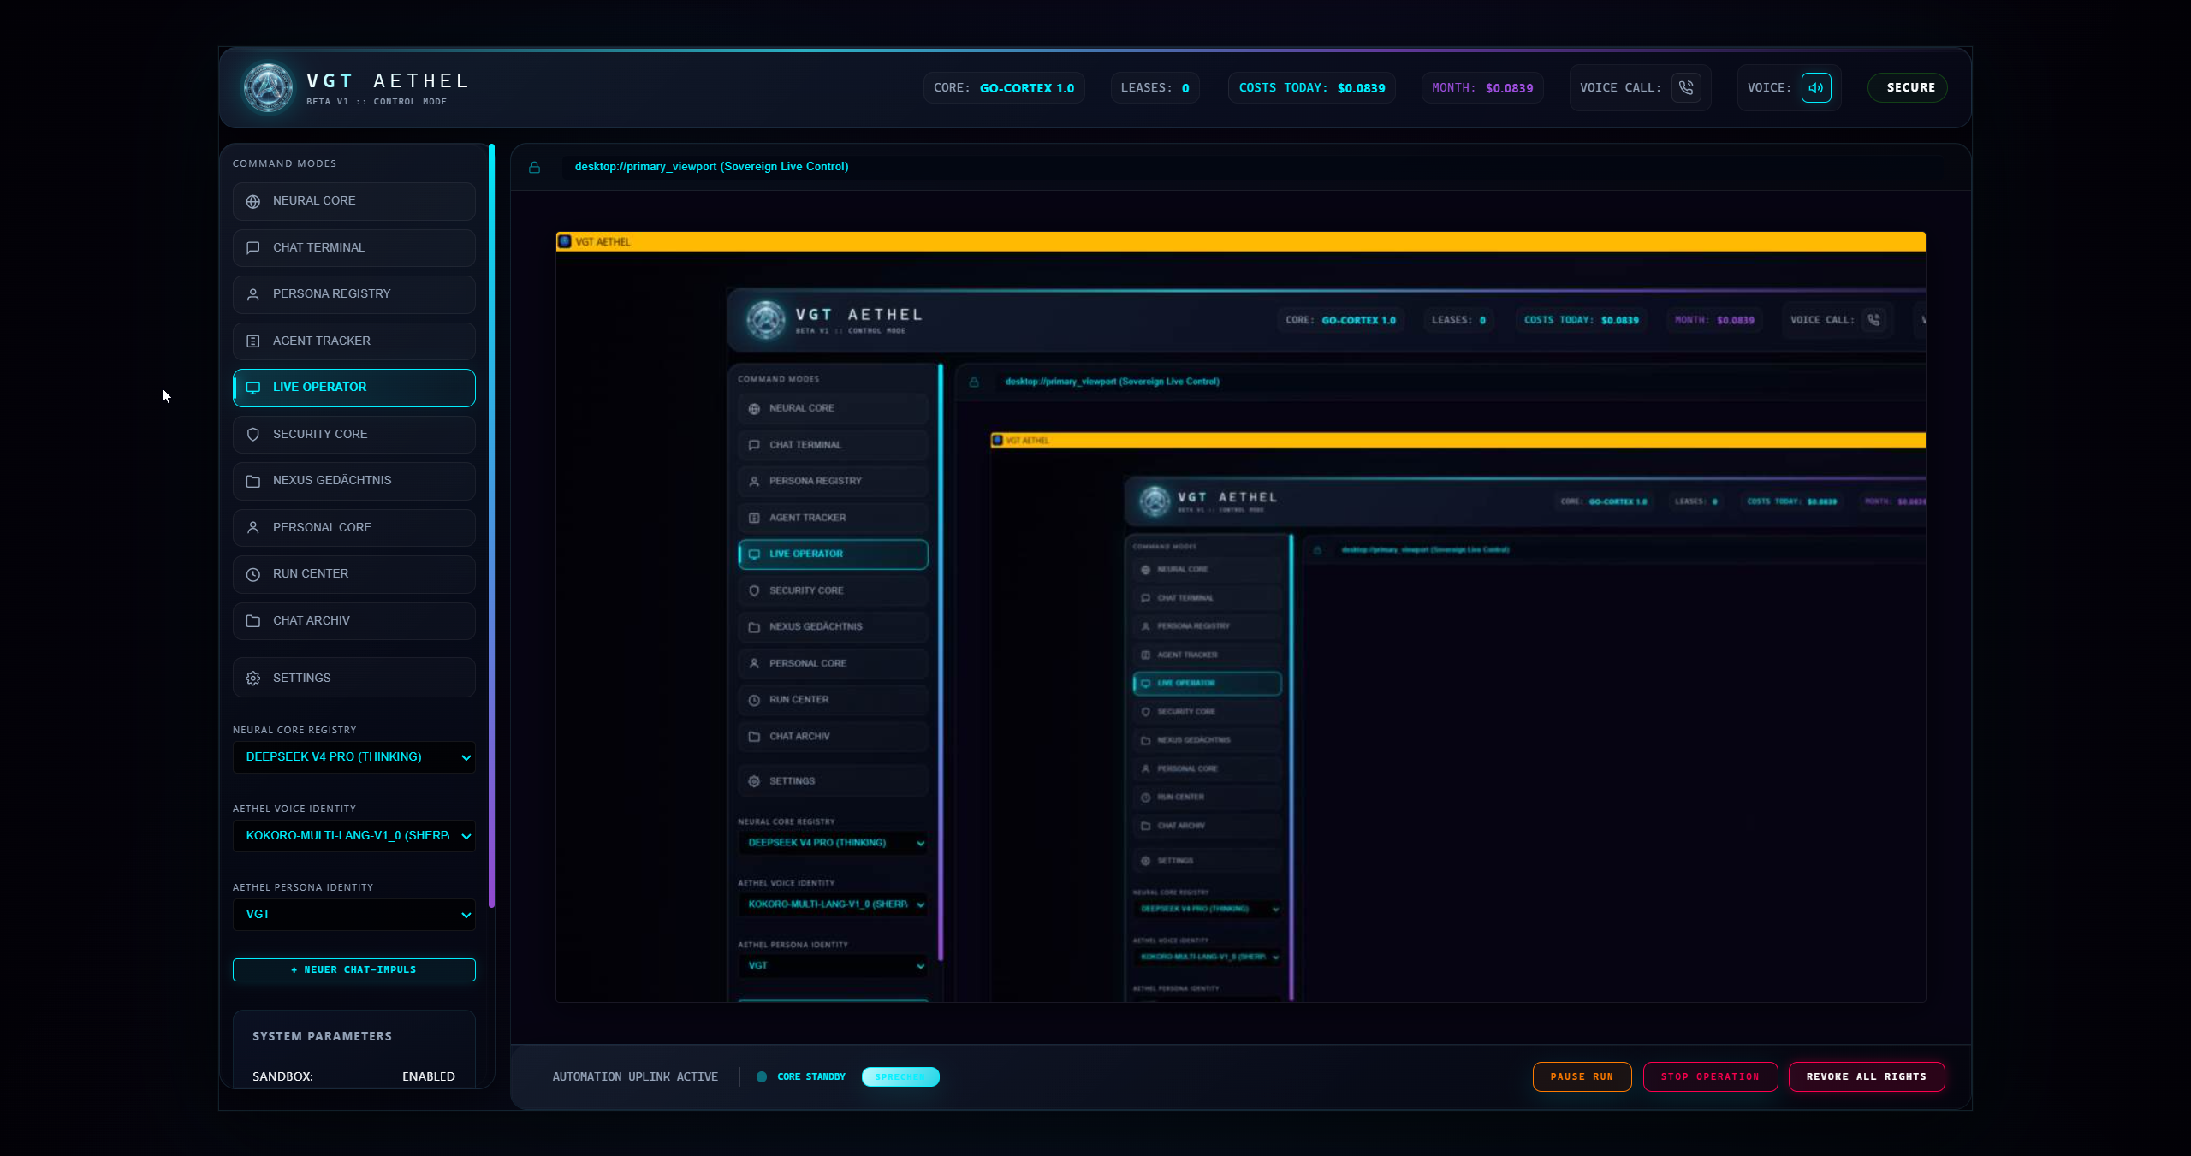
Task: Start a voice call with the phone icon
Action: [x=1686, y=87]
